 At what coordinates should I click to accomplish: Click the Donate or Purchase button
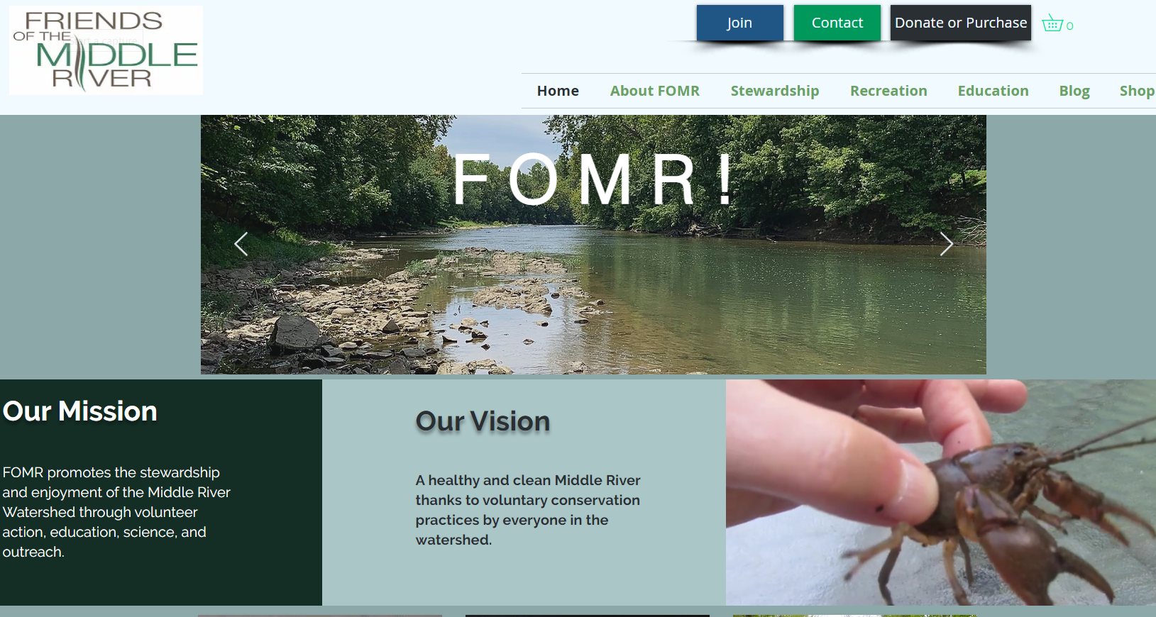(961, 23)
